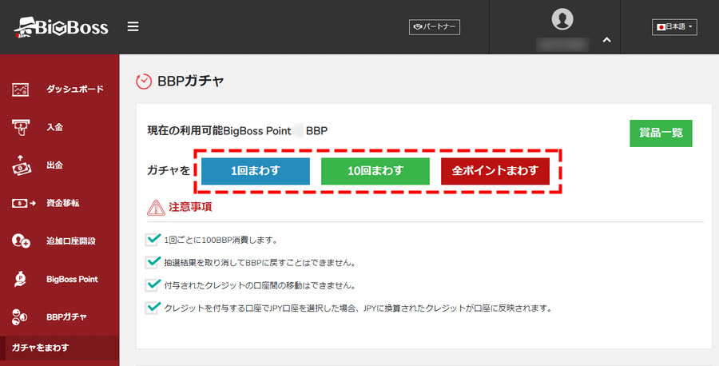Open the 日本語 language dropdown
719x366 pixels.
[674, 27]
